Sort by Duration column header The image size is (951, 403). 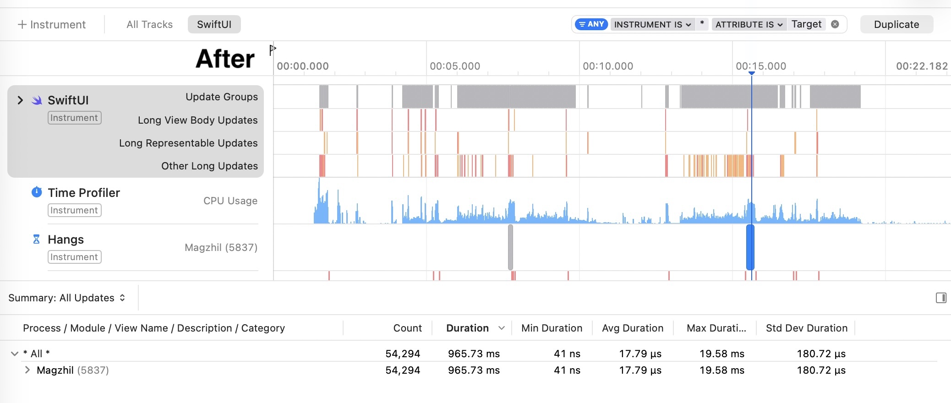pyautogui.click(x=467, y=328)
